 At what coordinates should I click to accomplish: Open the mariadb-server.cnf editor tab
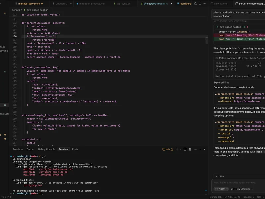29,4
